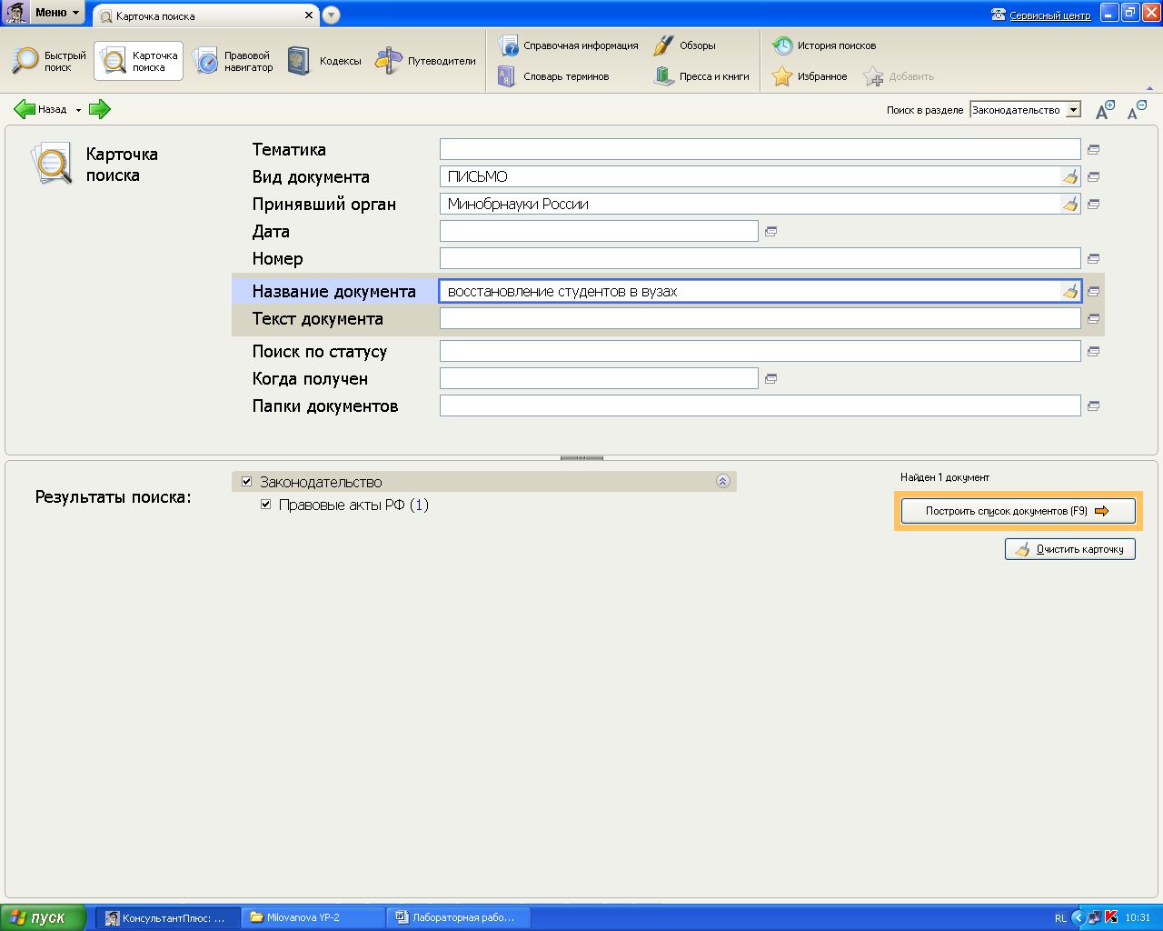Open Словарь терминов

553,76
